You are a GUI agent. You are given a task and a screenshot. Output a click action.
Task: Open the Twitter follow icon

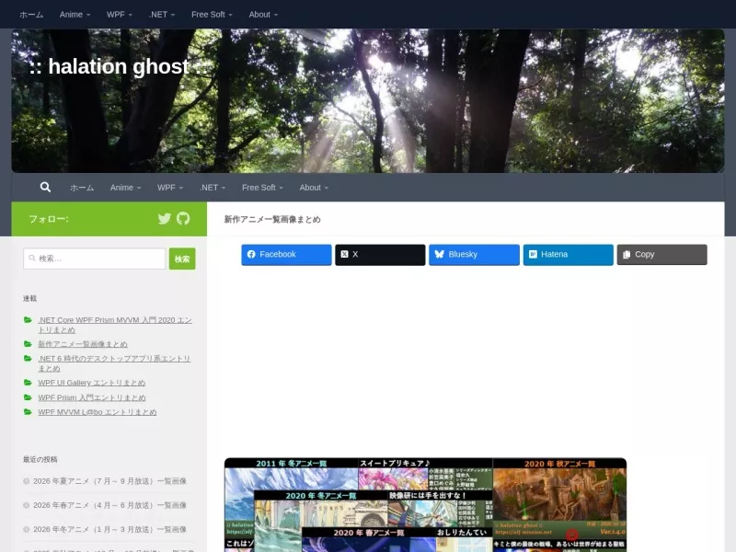165,219
